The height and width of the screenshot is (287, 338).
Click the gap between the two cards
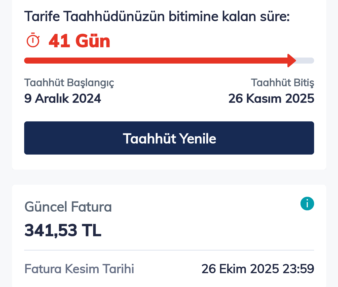169,177
